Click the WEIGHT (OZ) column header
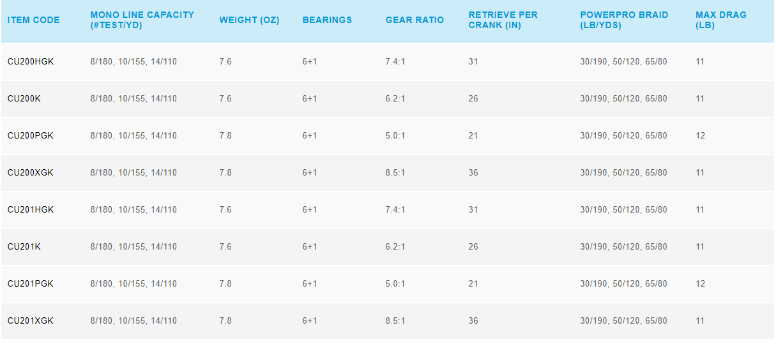Screen dimensions: 776x346 [x=249, y=20]
